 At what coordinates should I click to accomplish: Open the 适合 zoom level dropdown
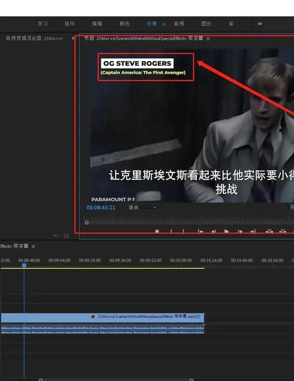pos(142,207)
